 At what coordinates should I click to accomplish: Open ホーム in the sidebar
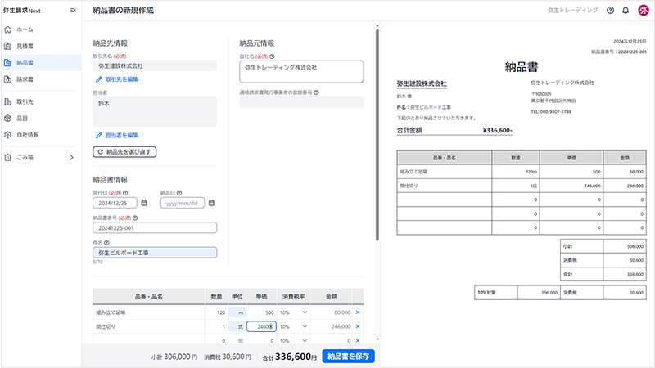pyautogui.click(x=40, y=29)
